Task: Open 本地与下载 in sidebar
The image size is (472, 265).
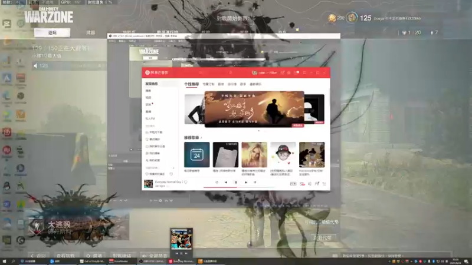Action: pos(154,132)
